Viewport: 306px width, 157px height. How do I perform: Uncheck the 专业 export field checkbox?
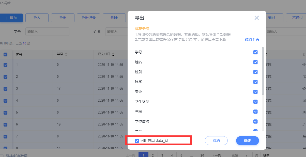[x=255, y=92]
